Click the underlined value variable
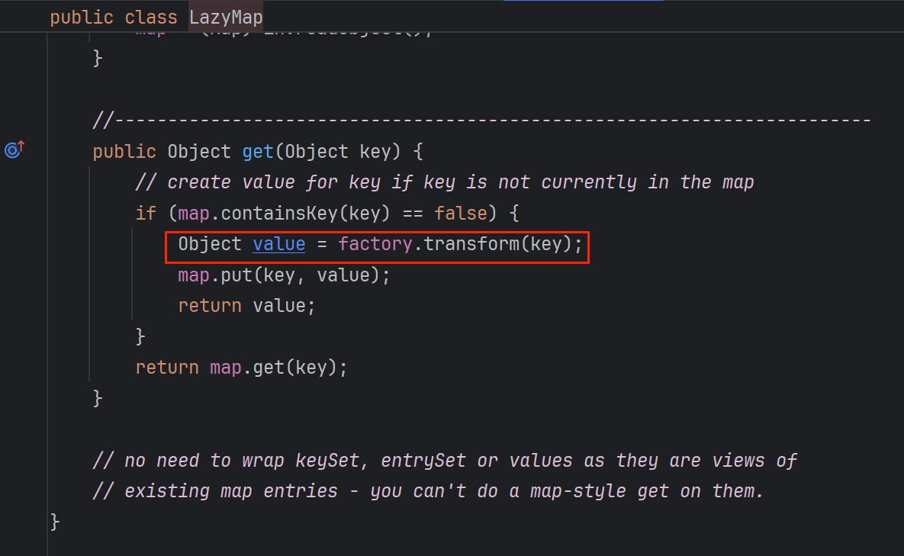Viewport: 904px width, 556px height. 278,243
